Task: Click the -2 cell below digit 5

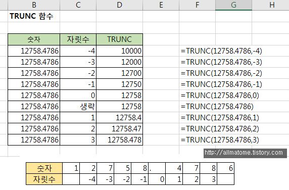Action: 123,179
